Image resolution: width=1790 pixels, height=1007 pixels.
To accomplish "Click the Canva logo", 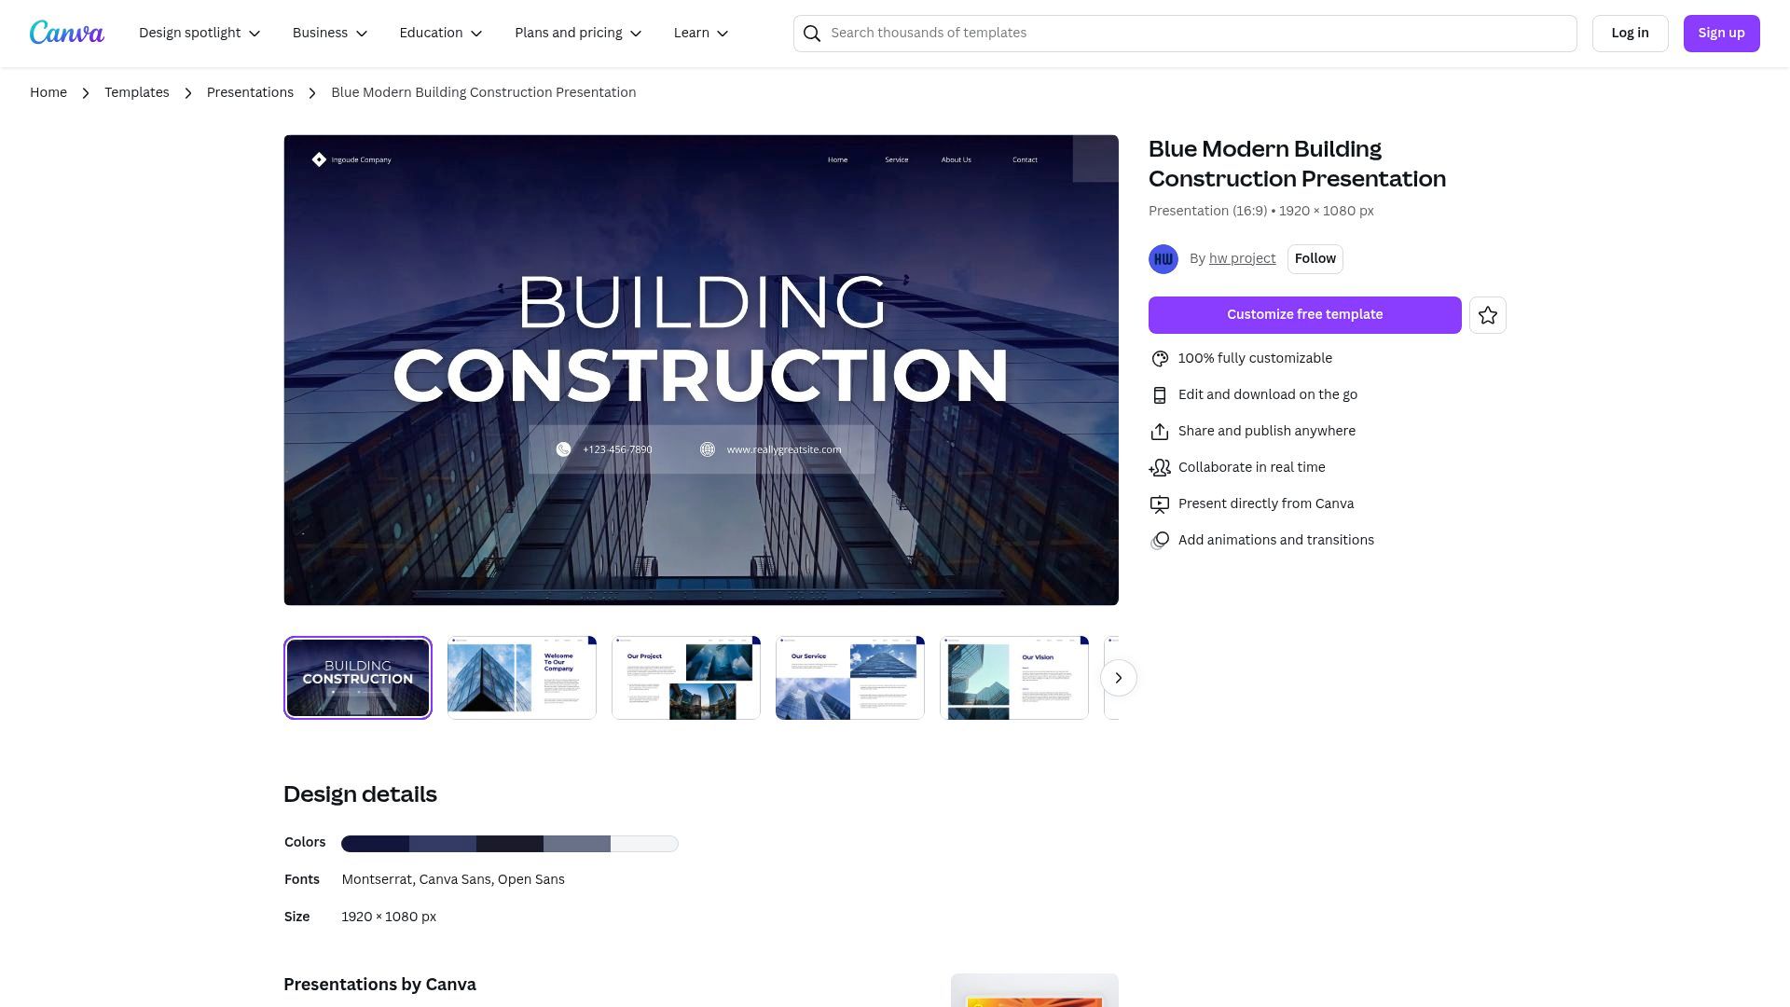I will pos(67,33).
